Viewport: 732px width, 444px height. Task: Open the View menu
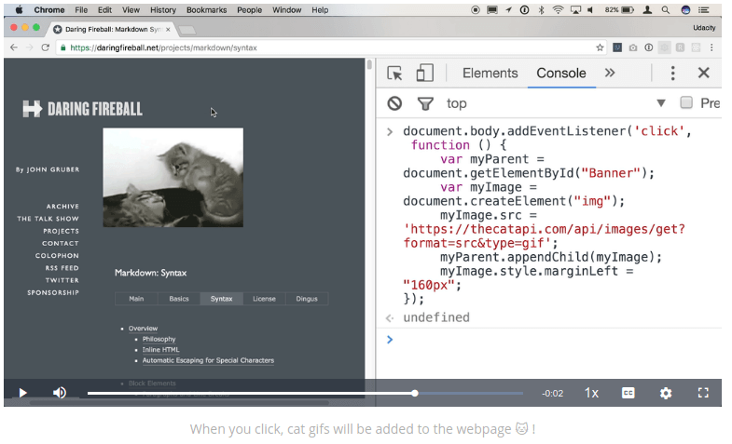click(x=131, y=10)
